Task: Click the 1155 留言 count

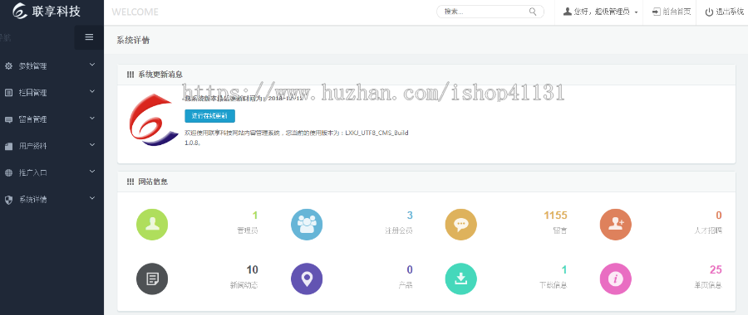Action: 556,216
